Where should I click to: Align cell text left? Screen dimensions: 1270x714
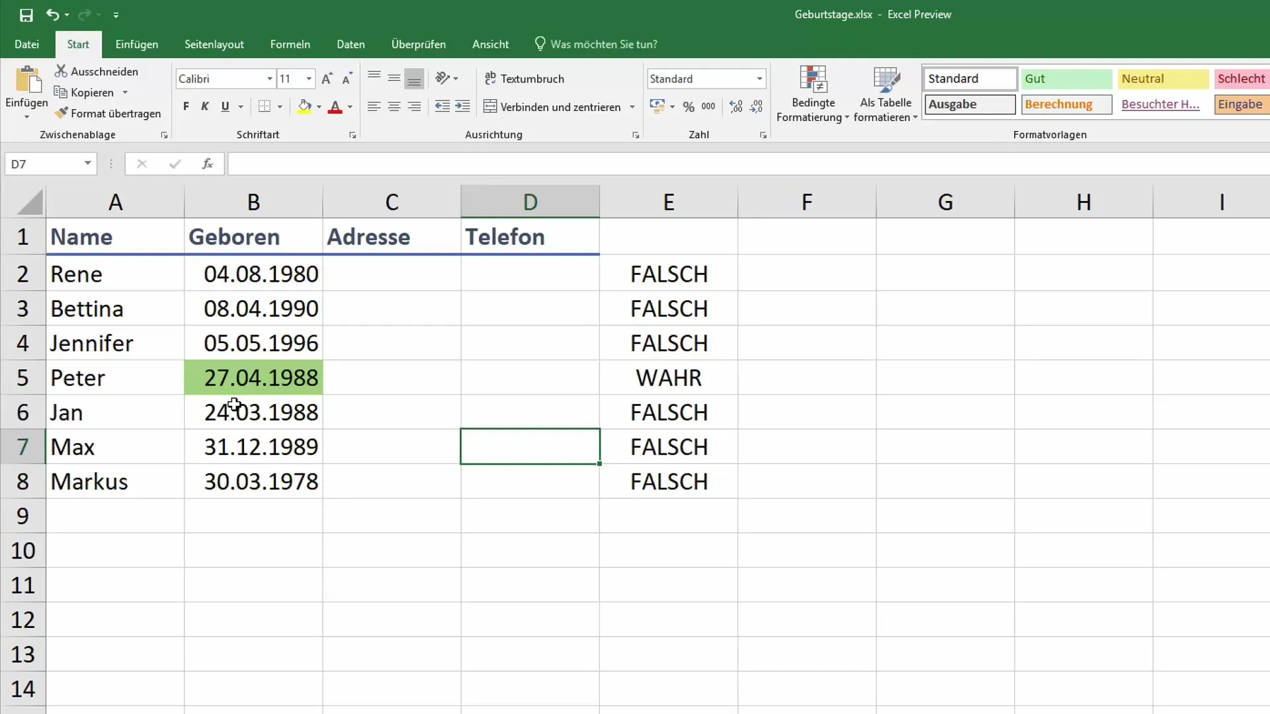pos(374,106)
